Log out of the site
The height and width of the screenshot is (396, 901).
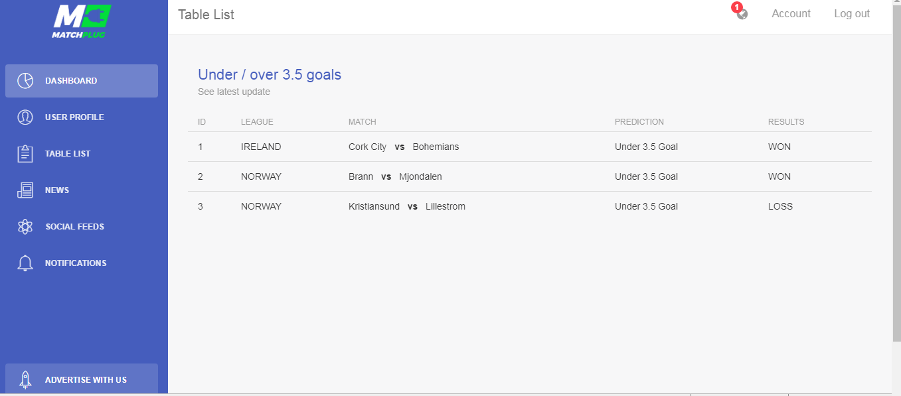[x=852, y=13]
